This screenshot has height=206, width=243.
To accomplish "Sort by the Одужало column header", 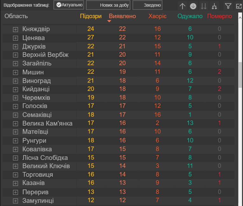I will (x=190, y=16).
